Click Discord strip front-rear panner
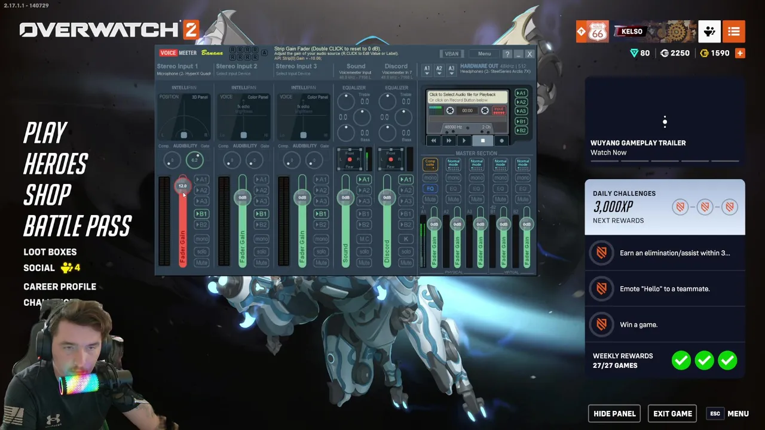This screenshot has height=430, width=765. [391, 159]
